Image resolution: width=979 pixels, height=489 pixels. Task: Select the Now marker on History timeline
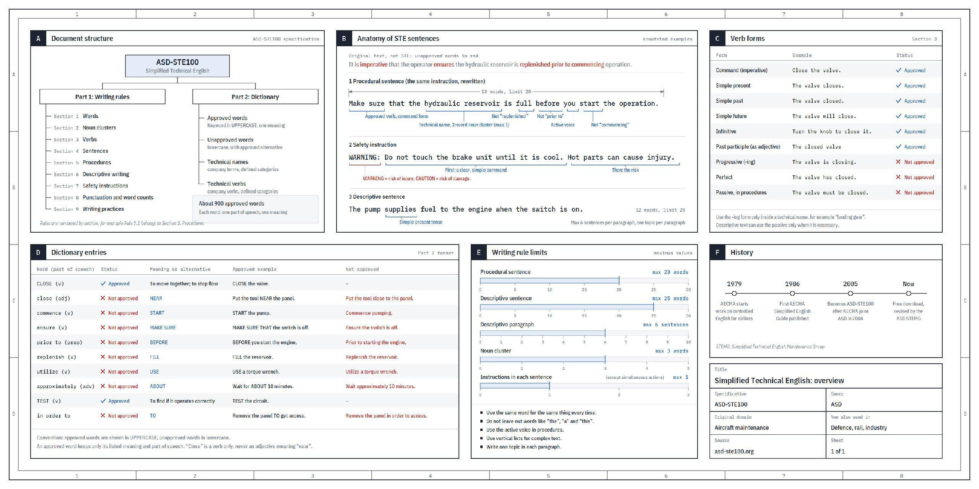pos(909,293)
